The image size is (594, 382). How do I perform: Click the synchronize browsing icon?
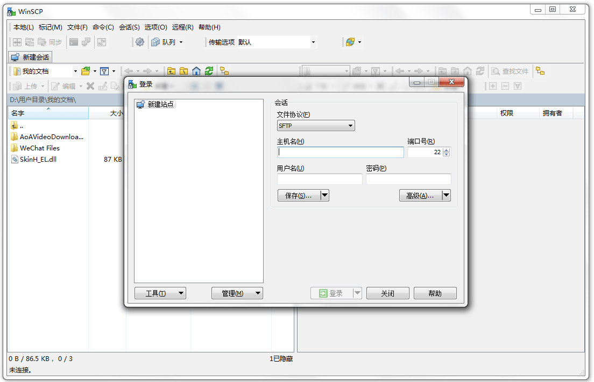(225, 70)
